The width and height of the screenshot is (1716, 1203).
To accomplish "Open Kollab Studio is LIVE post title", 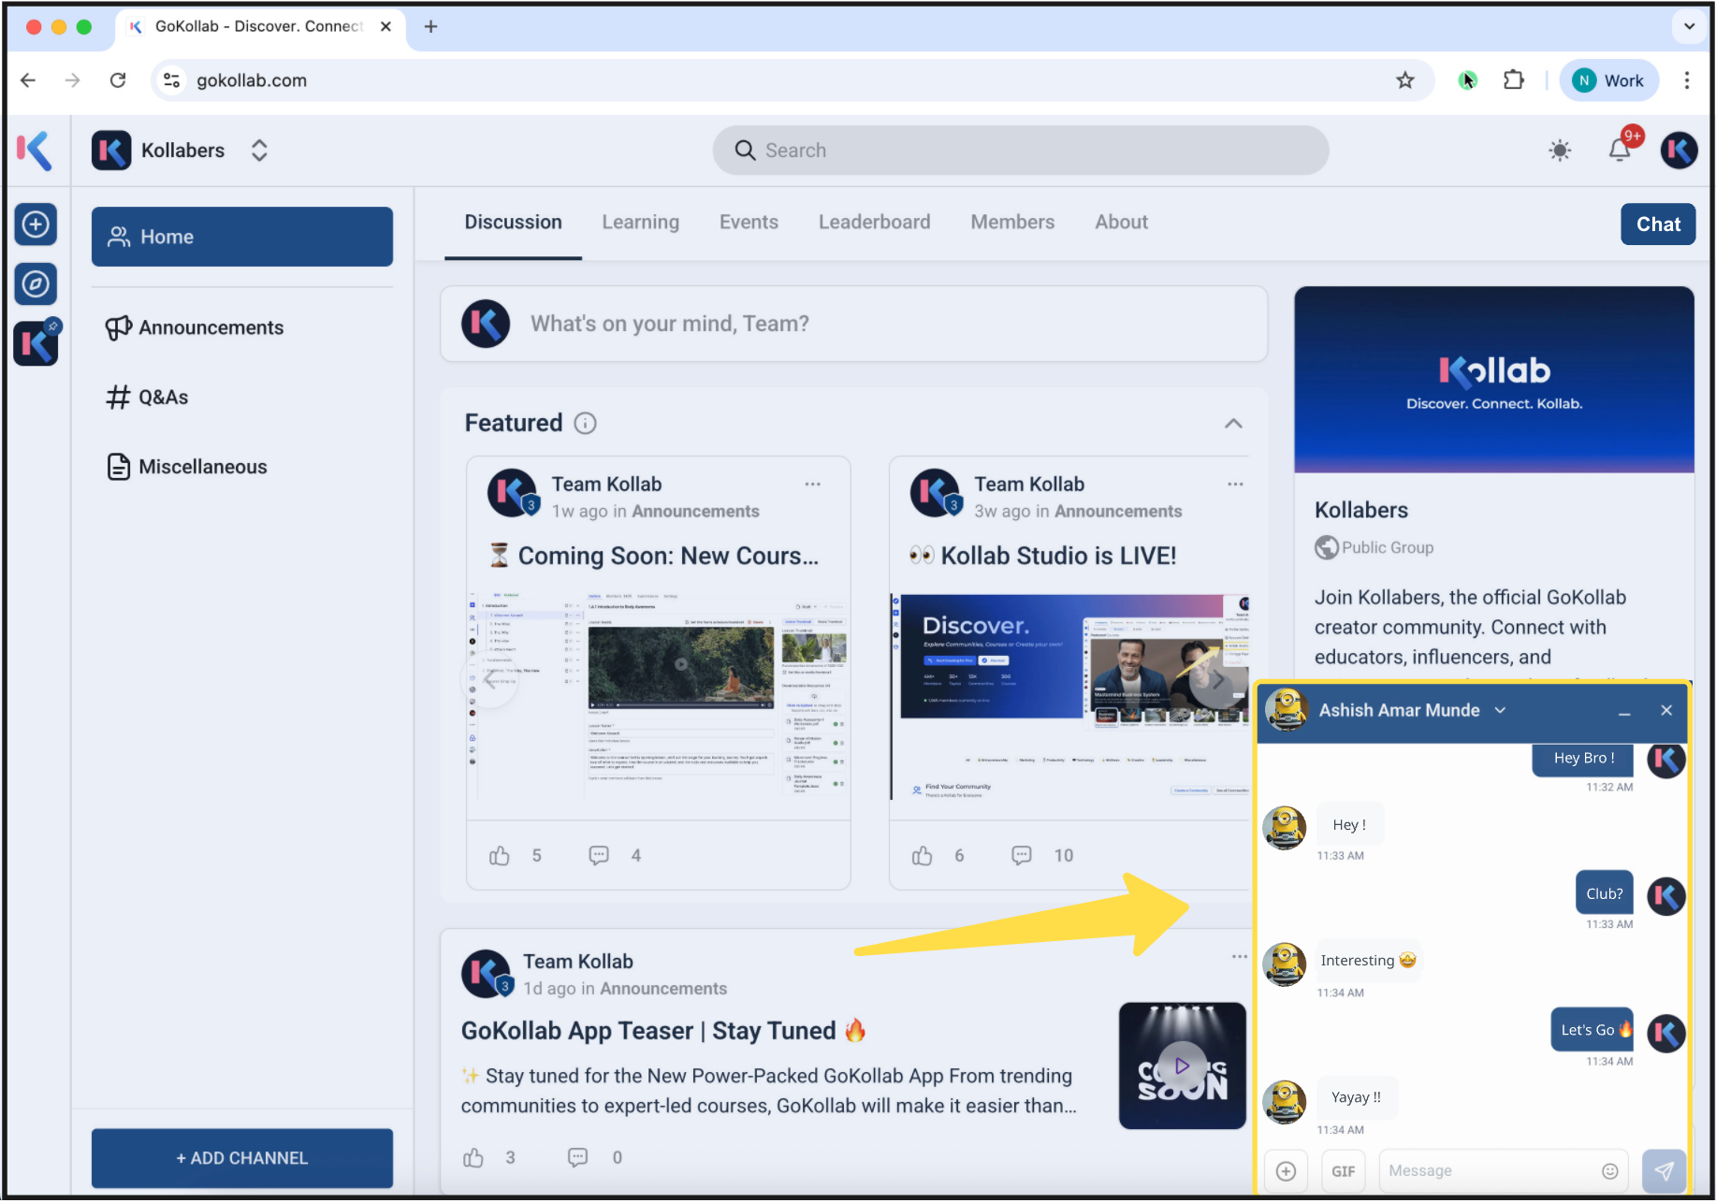I will pos(1042,556).
